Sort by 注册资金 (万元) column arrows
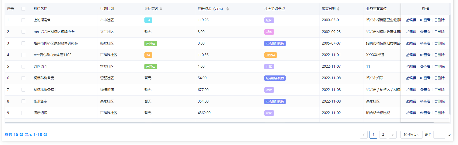 coord(228,9)
